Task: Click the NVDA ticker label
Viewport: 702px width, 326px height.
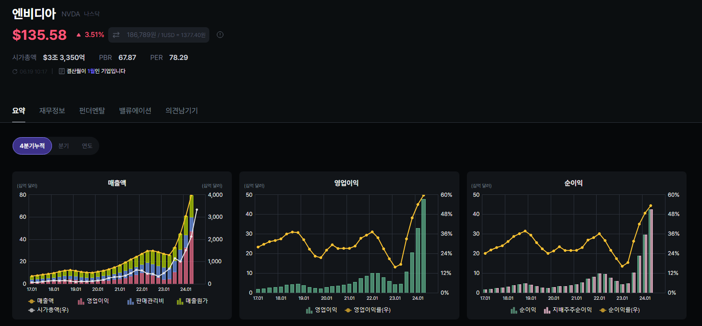Action: pos(71,15)
